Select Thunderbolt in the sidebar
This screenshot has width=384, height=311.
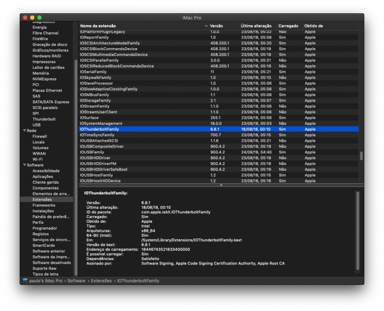point(44,119)
